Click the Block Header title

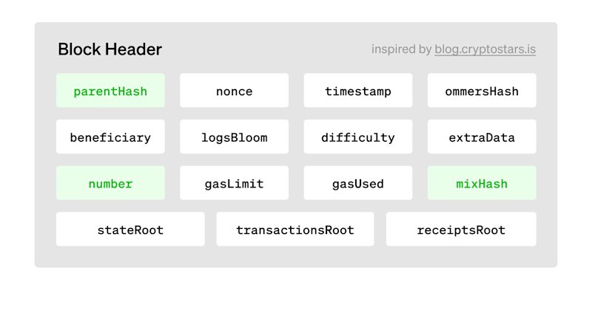click(x=110, y=49)
